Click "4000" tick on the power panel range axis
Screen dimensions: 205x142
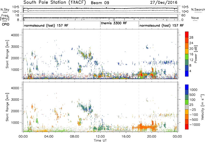15,35
